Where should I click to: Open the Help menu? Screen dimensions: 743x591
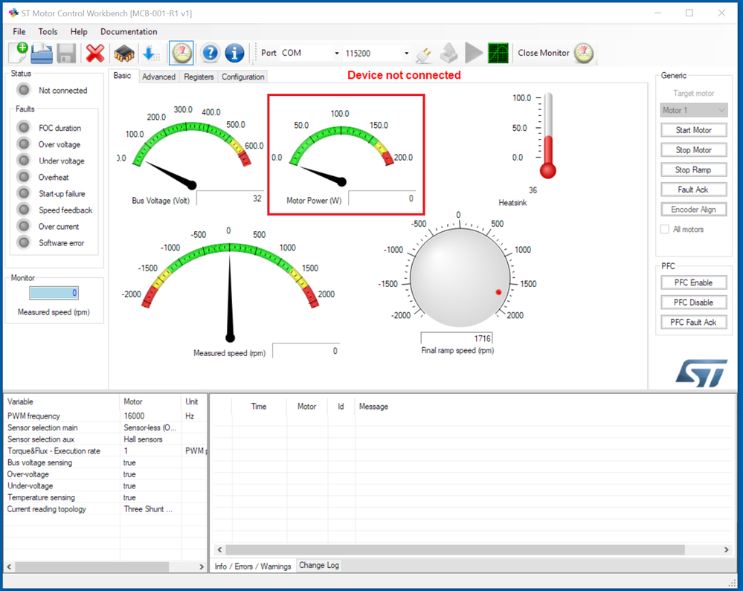(79, 32)
